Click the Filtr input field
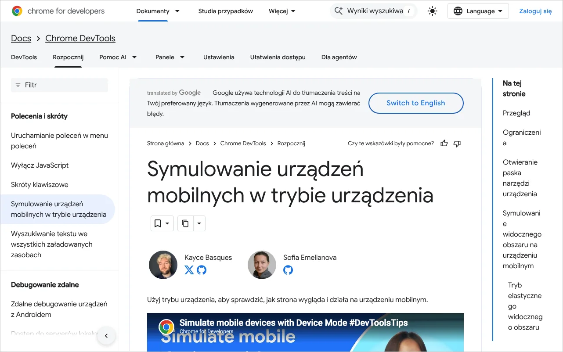The width and height of the screenshot is (563, 352). (59, 85)
